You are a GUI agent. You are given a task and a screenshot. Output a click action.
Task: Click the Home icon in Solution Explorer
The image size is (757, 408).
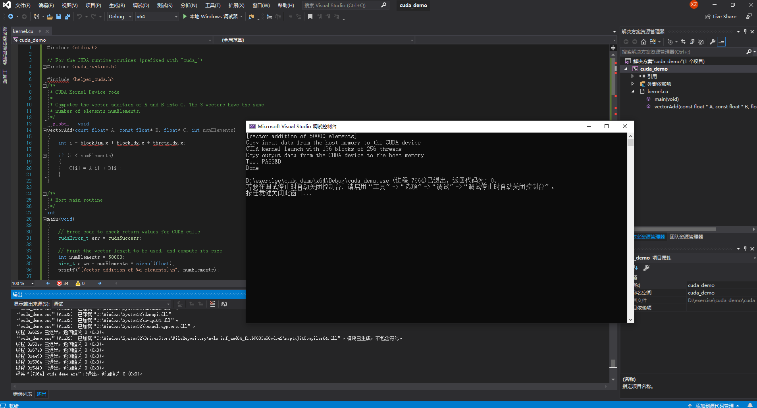coord(643,42)
